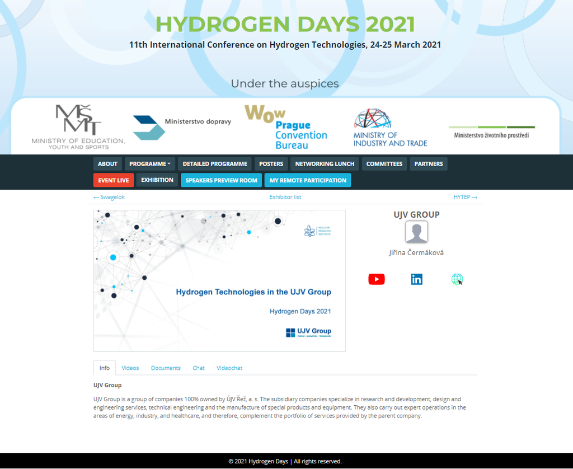Switch to the Documents tab
Viewport: 573px width, 469px height.
click(x=166, y=368)
